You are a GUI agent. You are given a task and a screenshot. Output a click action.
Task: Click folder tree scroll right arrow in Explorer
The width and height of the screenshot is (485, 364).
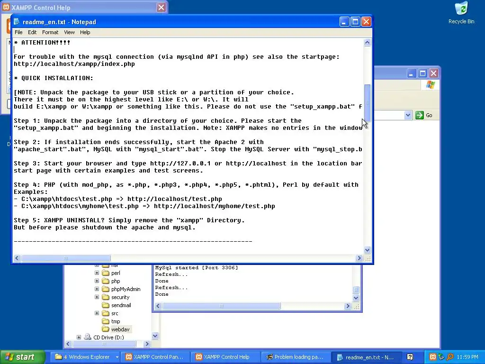pos(147,344)
